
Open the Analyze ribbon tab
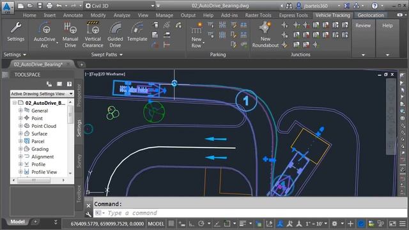point(122,15)
